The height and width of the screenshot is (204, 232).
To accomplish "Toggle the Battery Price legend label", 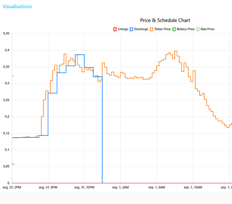I will pos(185,29).
